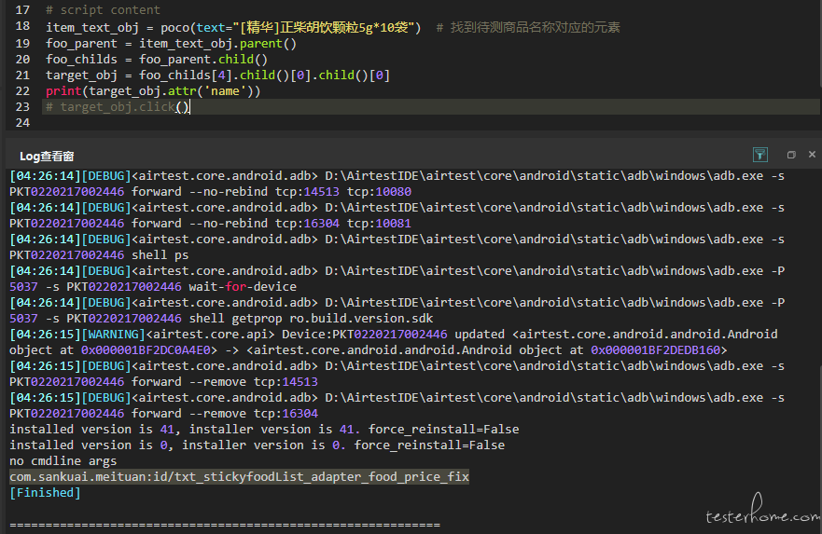Click the Chinese comment on line 18

tap(528, 27)
